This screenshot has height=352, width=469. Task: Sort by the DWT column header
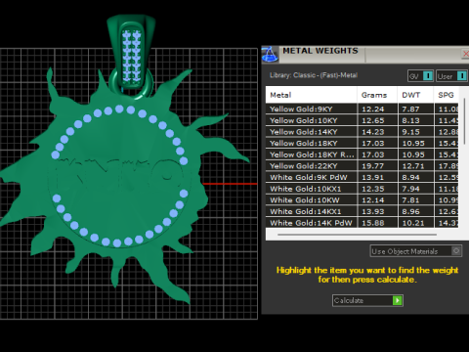[x=415, y=95]
